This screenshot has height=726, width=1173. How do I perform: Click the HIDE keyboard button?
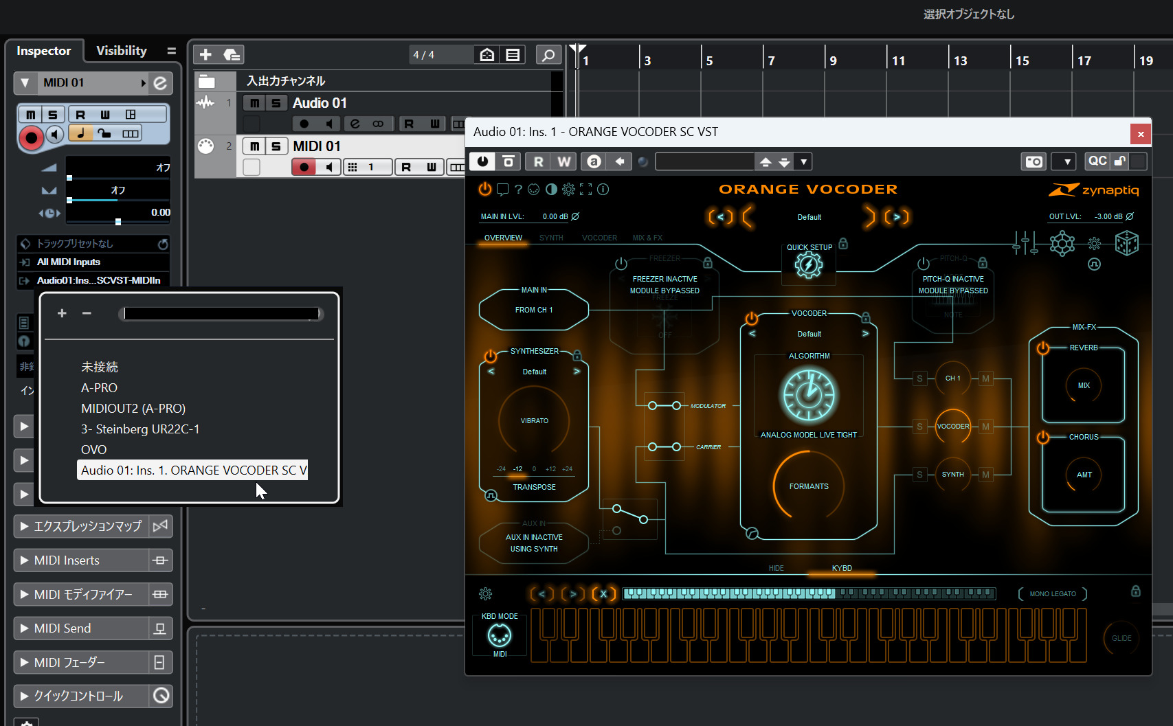click(x=776, y=569)
